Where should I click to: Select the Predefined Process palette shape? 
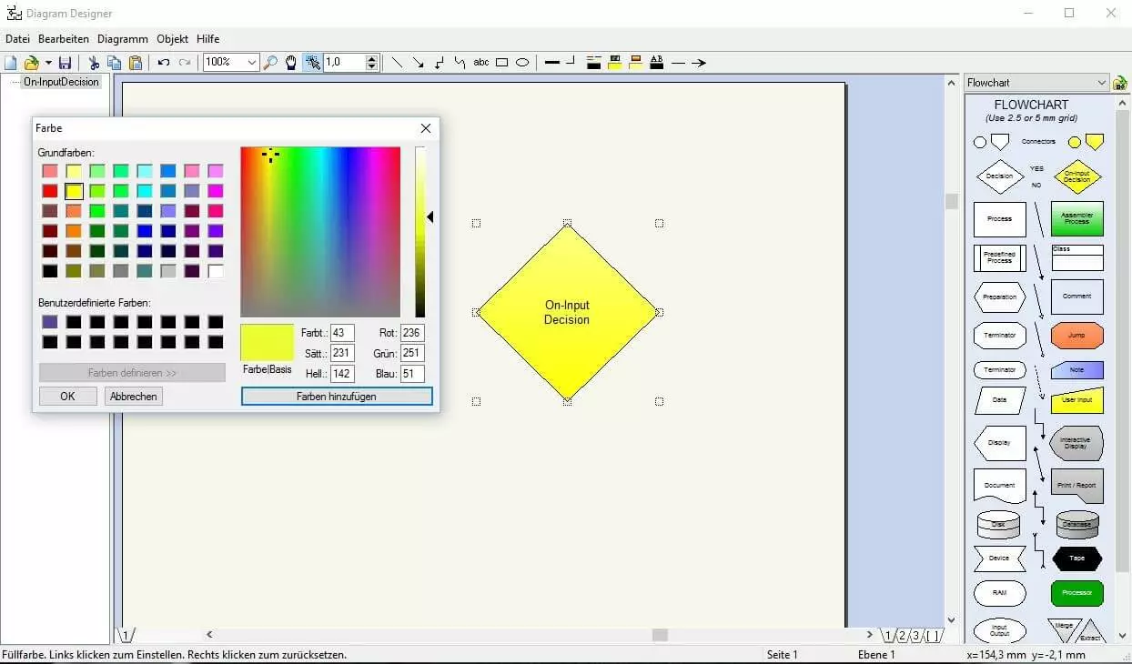point(999,258)
